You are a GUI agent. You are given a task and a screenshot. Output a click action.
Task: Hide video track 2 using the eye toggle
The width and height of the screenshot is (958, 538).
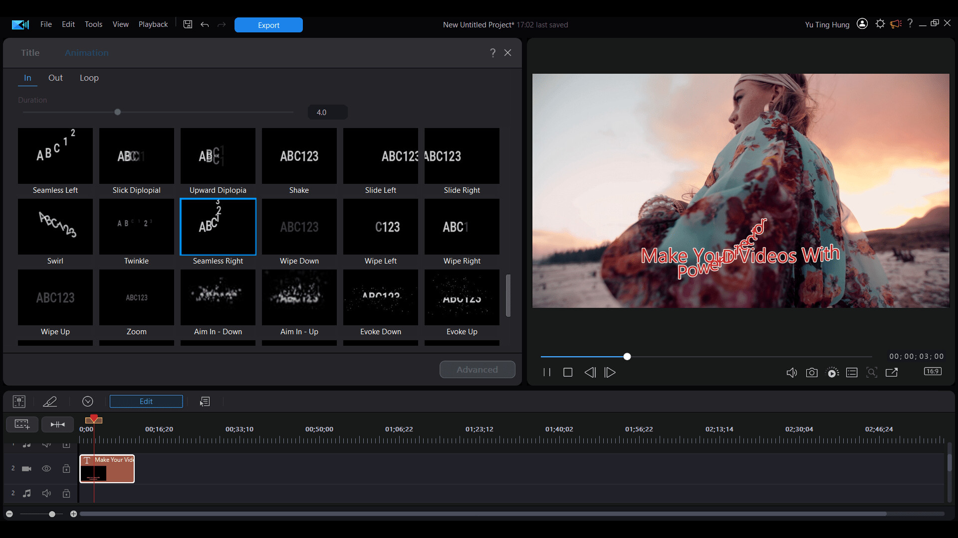point(46,468)
